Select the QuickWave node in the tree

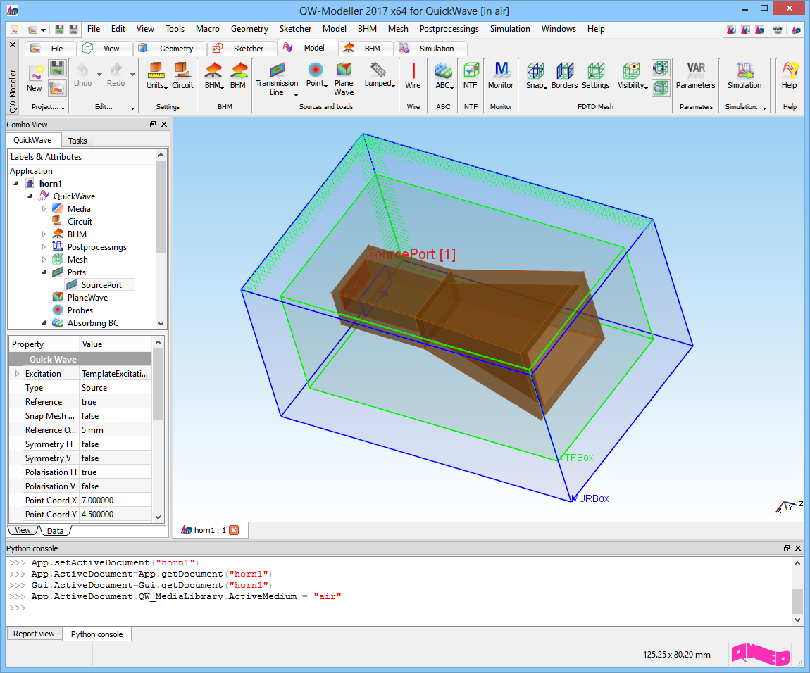pos(74,196)
